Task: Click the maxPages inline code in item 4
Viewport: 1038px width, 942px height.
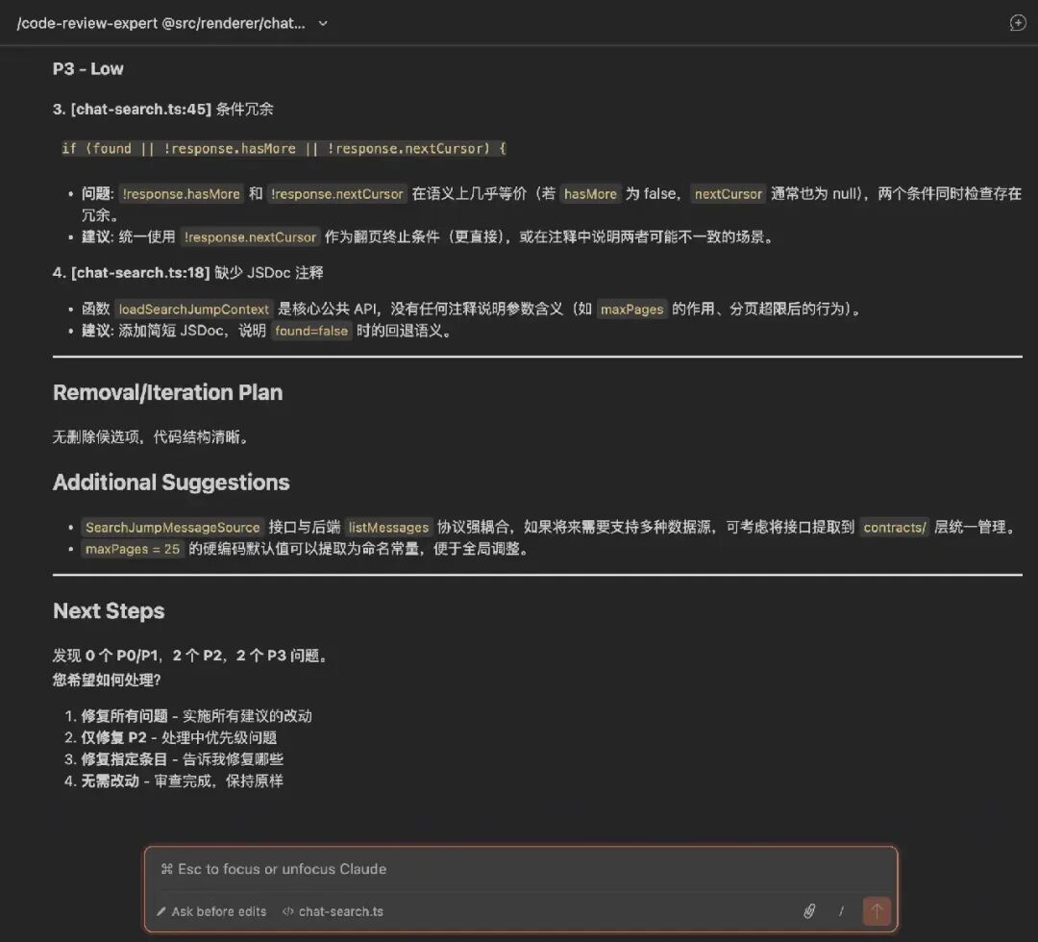Action: [x=631, y=310]
